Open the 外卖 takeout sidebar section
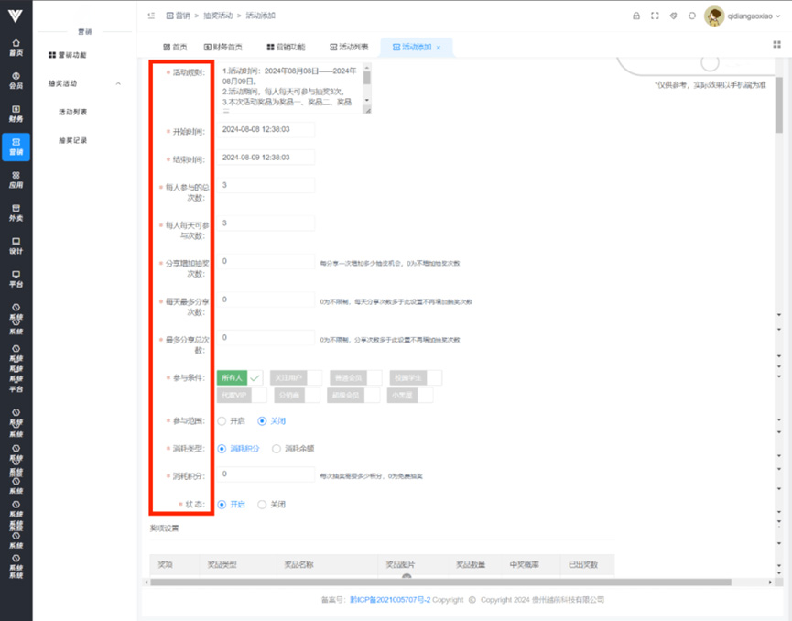Screen dimensions: 792x621 tap(16, 212)
